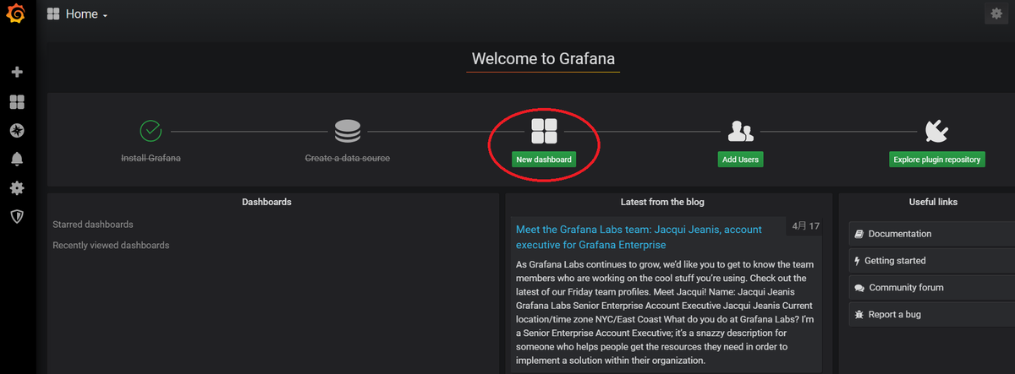The image size is (1015, 374).
Task: Open the Create a data source step link
Action: [347, 158]
